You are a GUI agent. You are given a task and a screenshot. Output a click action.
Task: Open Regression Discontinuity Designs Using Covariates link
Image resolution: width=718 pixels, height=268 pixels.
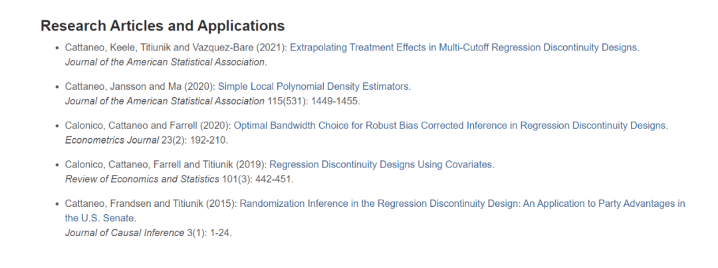click(x=382, y=164)
